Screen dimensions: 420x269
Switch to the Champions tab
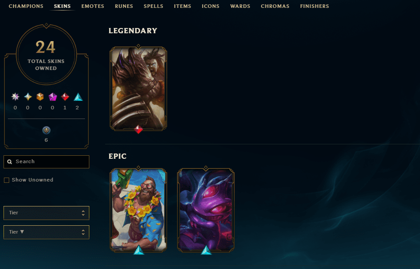click(26, 6)
